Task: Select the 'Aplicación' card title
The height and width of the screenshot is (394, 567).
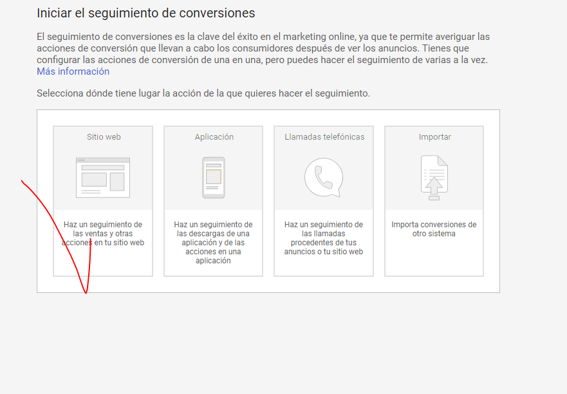Action: [x=214, y=137]
